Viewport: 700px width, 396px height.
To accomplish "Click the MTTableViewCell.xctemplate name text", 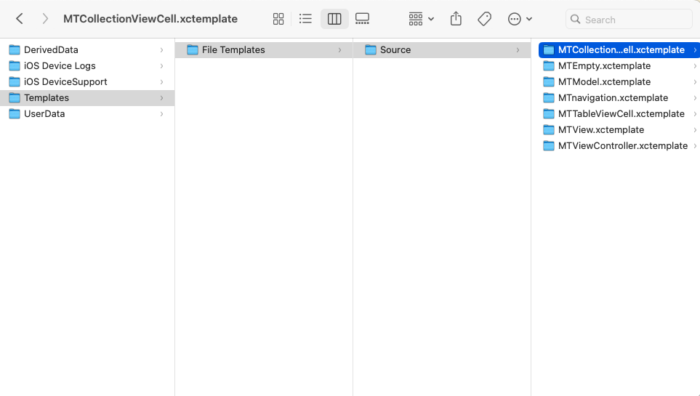I will pos(621,114).
